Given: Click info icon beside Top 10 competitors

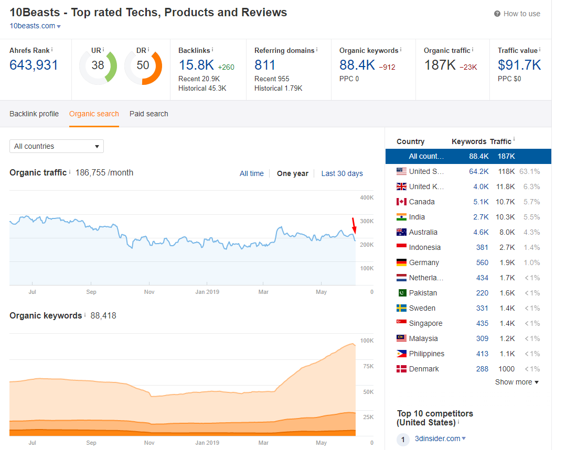Looking at the screenshot, I should pos(459,422).
